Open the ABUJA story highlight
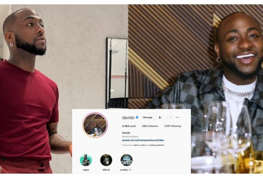The image size is (263, 178). coord(106,160)
